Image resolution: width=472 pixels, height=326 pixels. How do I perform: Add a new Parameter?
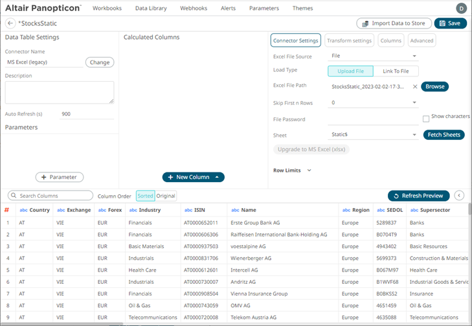(x=60, y=177)
